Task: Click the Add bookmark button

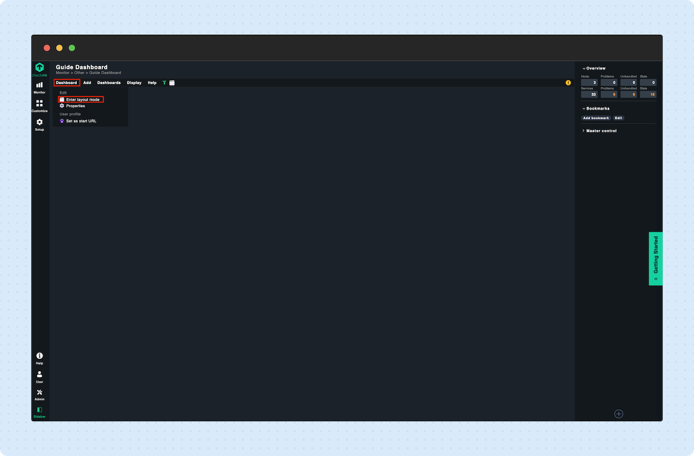Action: tap(596, 118)
